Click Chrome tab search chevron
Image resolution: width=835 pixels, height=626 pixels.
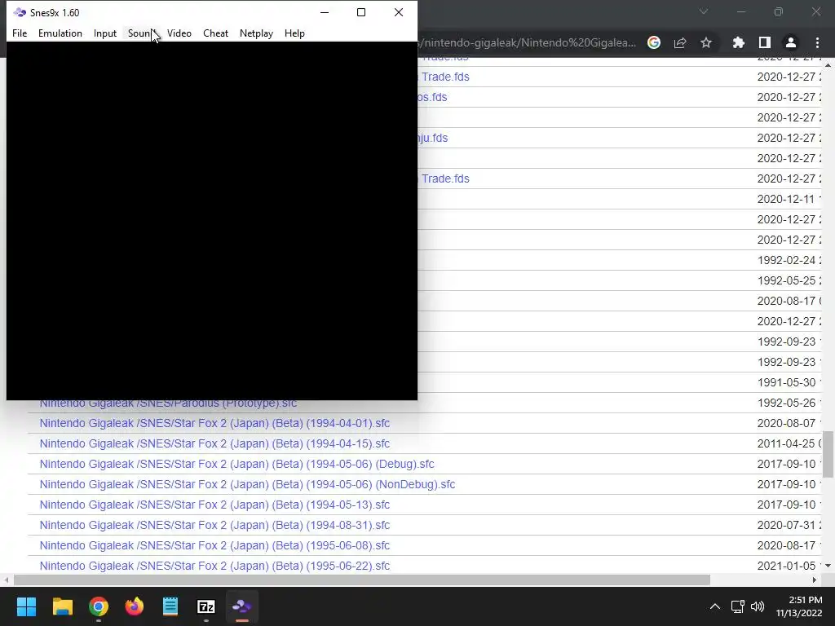704,11
